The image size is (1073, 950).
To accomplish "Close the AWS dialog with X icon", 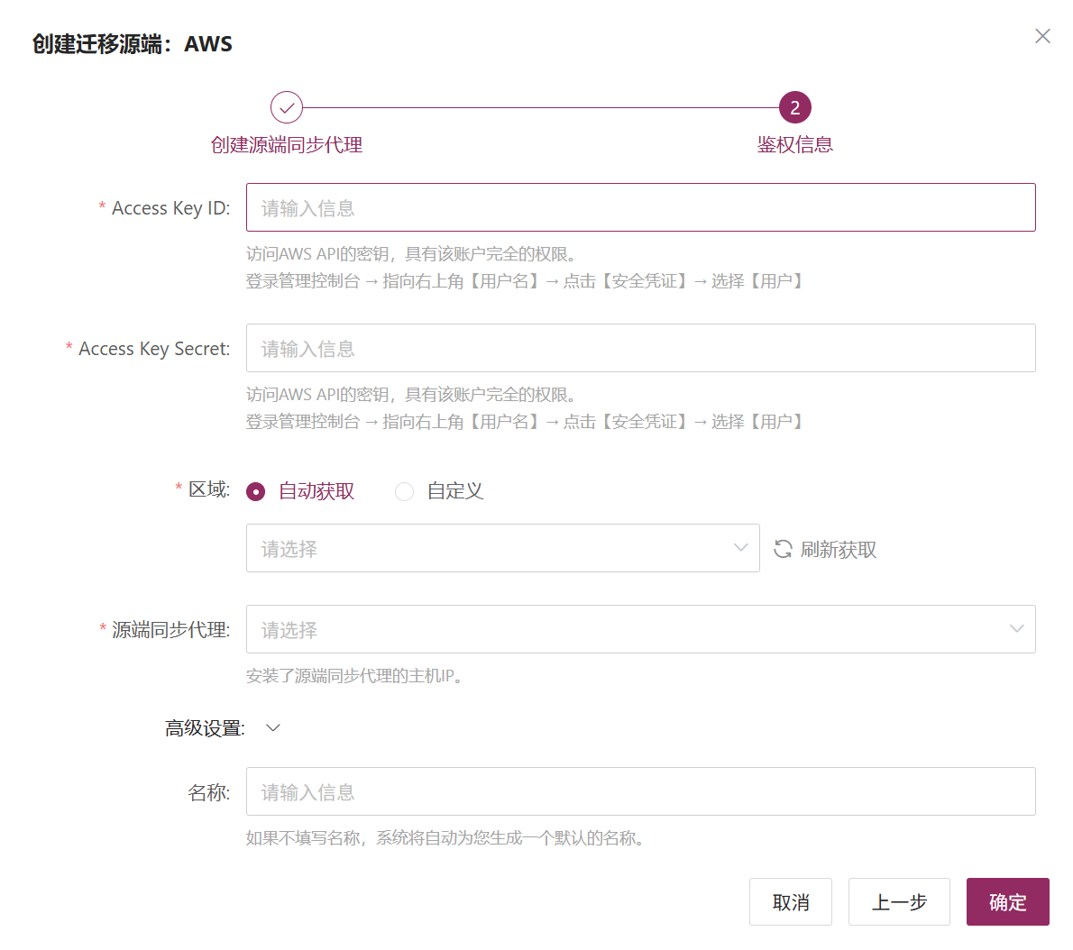I will tap(1042, 35).
